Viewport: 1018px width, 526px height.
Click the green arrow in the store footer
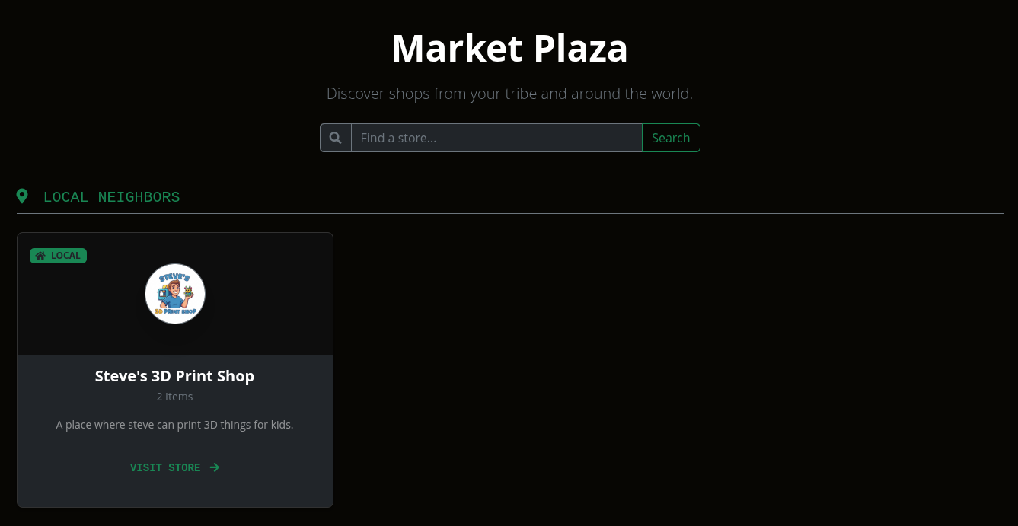coord(214,467)
